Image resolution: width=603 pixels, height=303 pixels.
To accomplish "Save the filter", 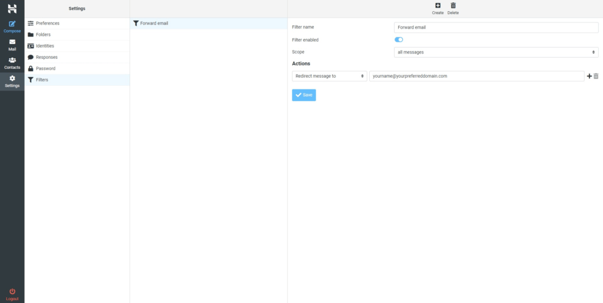I will click(304, 95).
